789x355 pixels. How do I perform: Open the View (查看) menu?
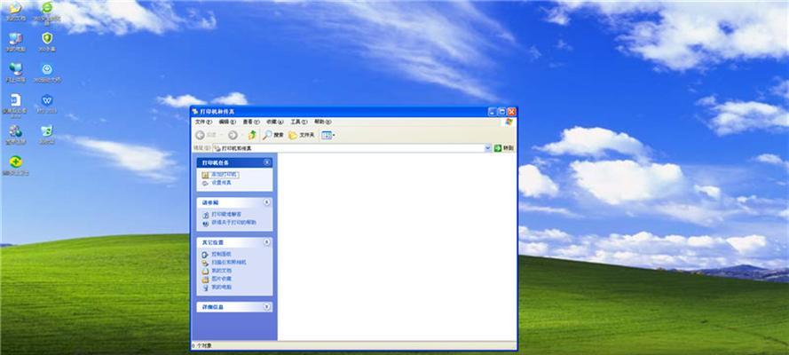click(x=251, y=122)
